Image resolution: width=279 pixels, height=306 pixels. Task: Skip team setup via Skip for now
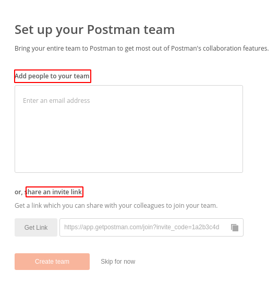118,262
